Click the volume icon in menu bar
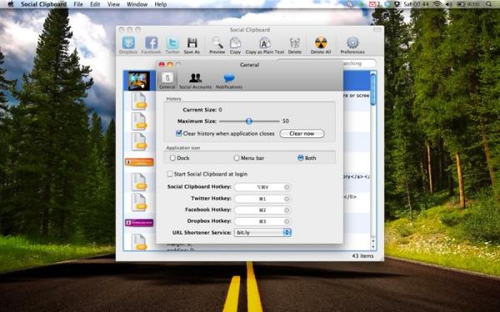Viewport: 500px width, 312px height. tap(448, 4)
